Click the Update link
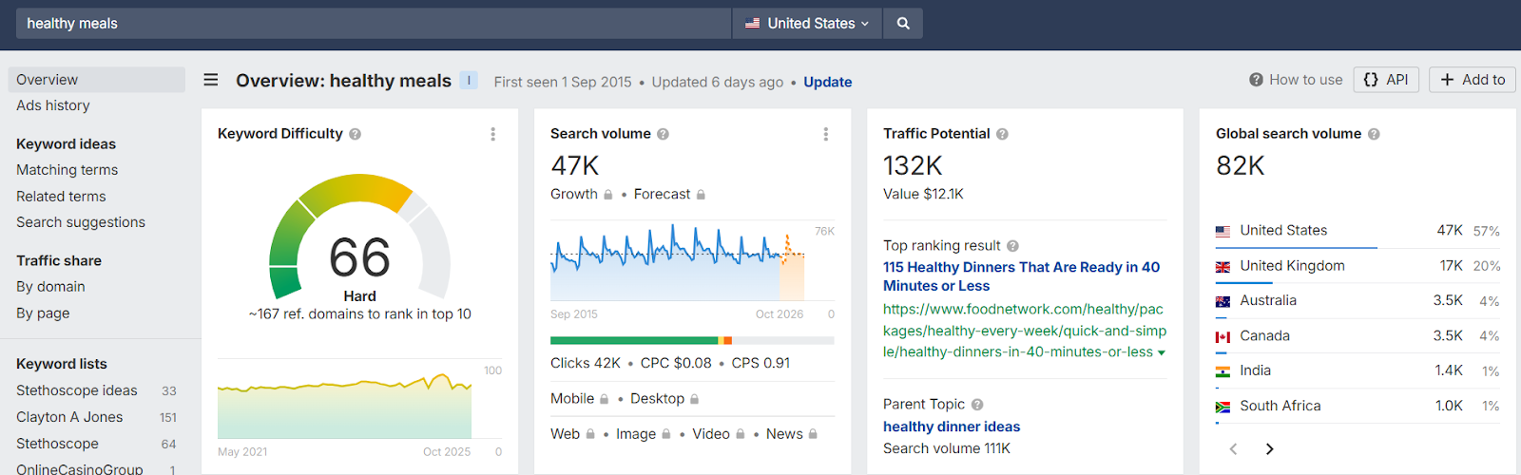This screenshot has width=1521, height=475. 828,82
